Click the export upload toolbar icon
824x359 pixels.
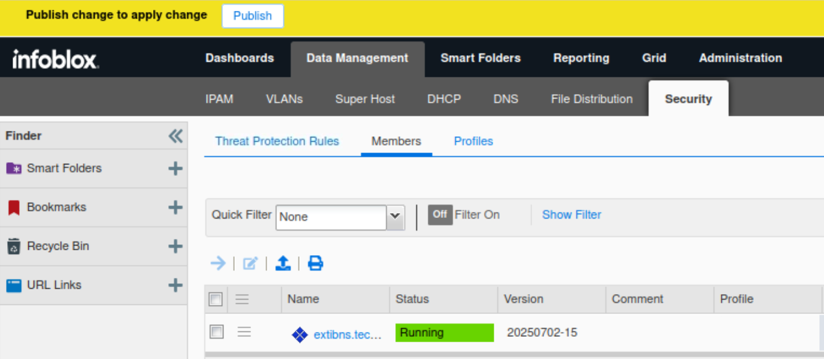pos(283,263)
